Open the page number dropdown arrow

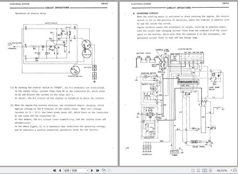click(x=88, y=170)
